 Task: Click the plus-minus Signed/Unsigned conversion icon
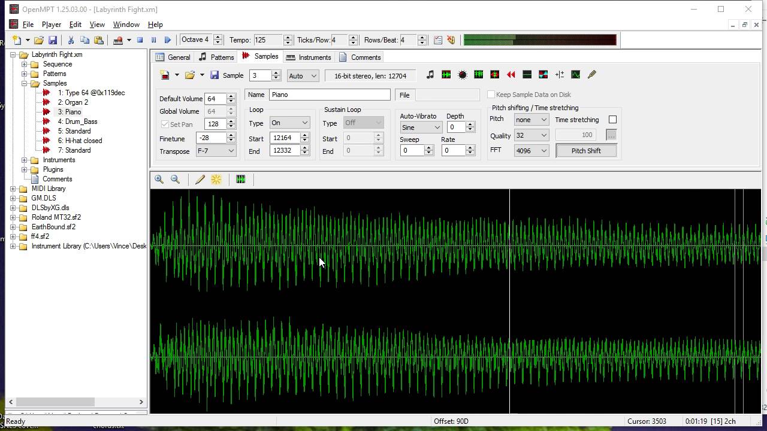[x=559, y=75]
